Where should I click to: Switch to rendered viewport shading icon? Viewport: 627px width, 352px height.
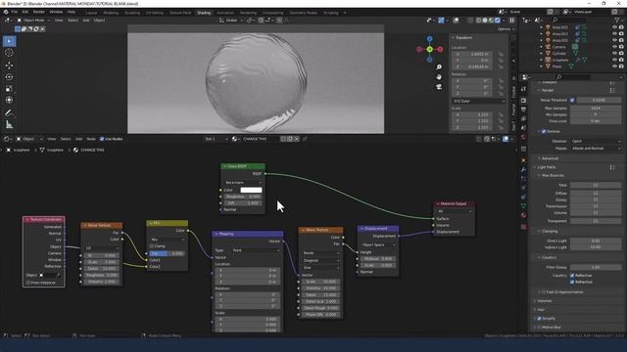click(497, 20)
